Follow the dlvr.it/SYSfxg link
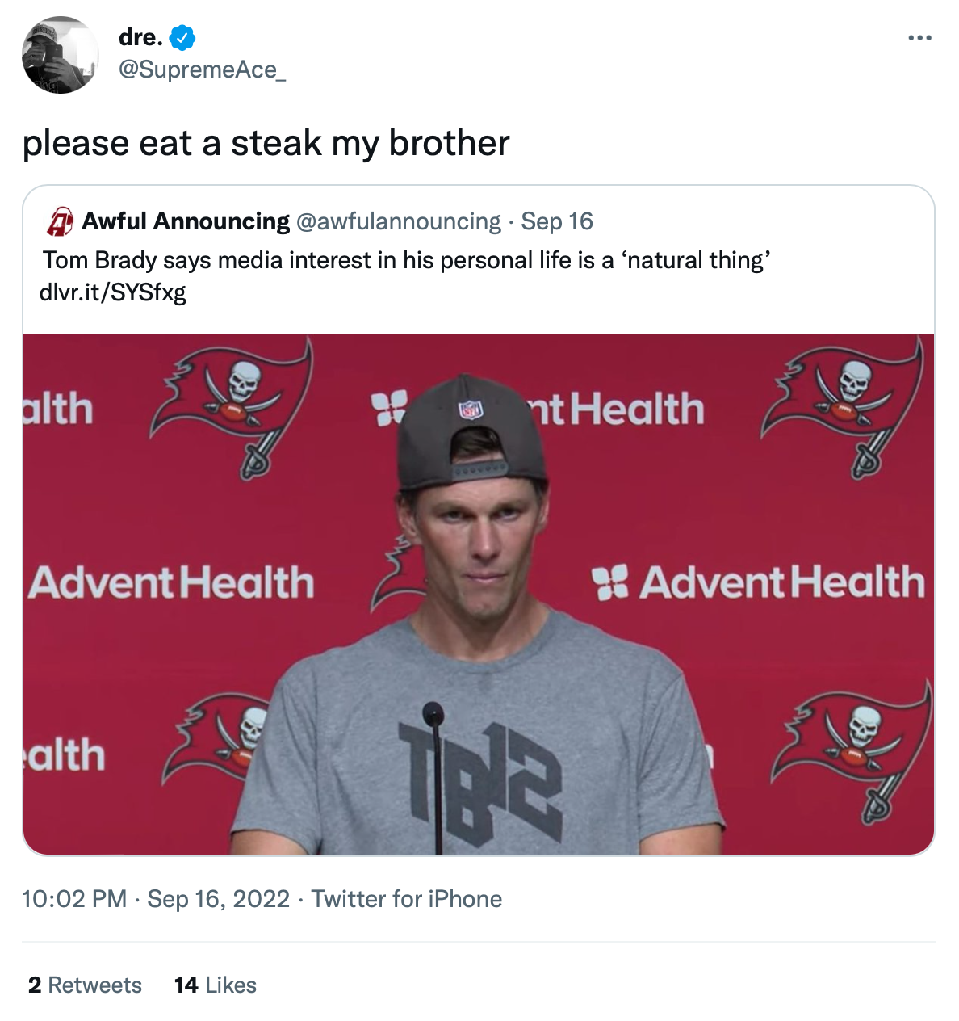This screenshot has height=1021, width=959. coord(112,292)
